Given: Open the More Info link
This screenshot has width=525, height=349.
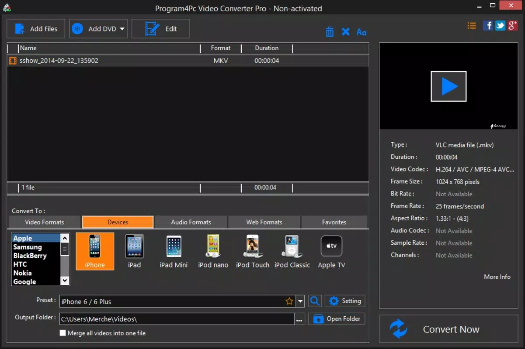Looking at the screenshot, I should (497, 277).
